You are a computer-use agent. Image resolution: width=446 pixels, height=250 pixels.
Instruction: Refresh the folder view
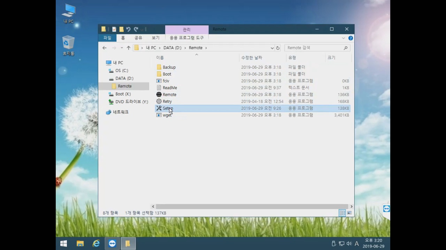tap(278, 48)
